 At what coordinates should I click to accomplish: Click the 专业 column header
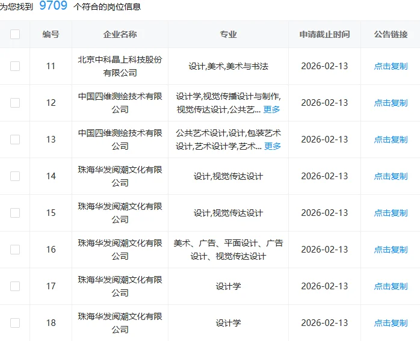[228, 34]
